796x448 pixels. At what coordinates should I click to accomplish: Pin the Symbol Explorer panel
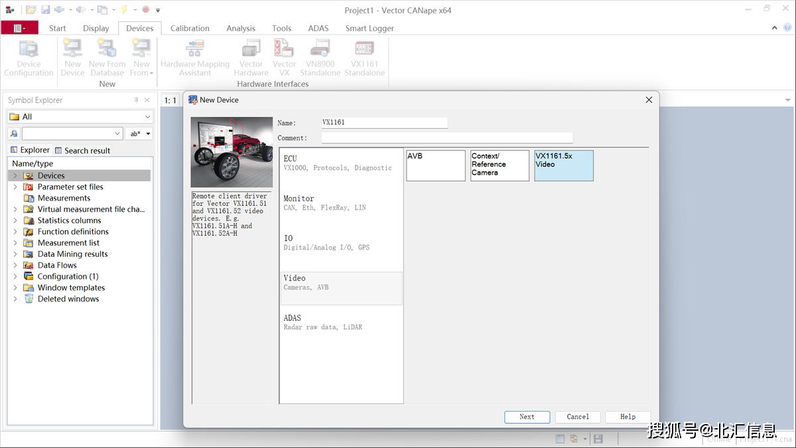click(x=137, y=100)
